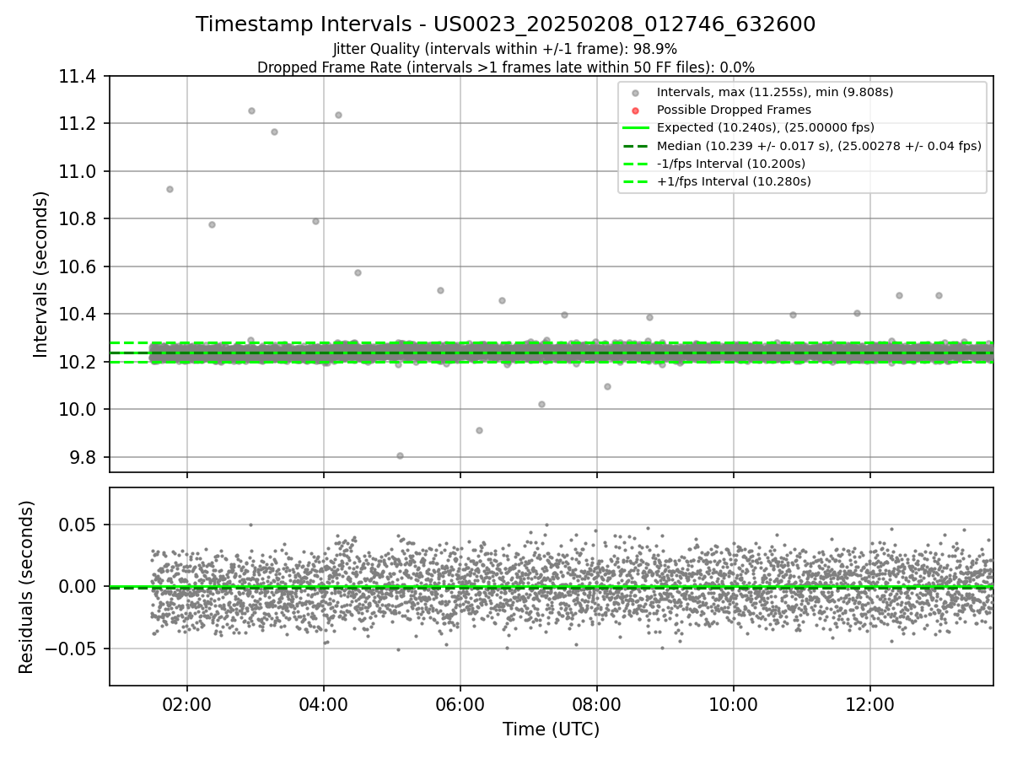1012x759 pixels.
Task: Click the lowest interval data point near 9.8 seconds
Action: [400, 455]
